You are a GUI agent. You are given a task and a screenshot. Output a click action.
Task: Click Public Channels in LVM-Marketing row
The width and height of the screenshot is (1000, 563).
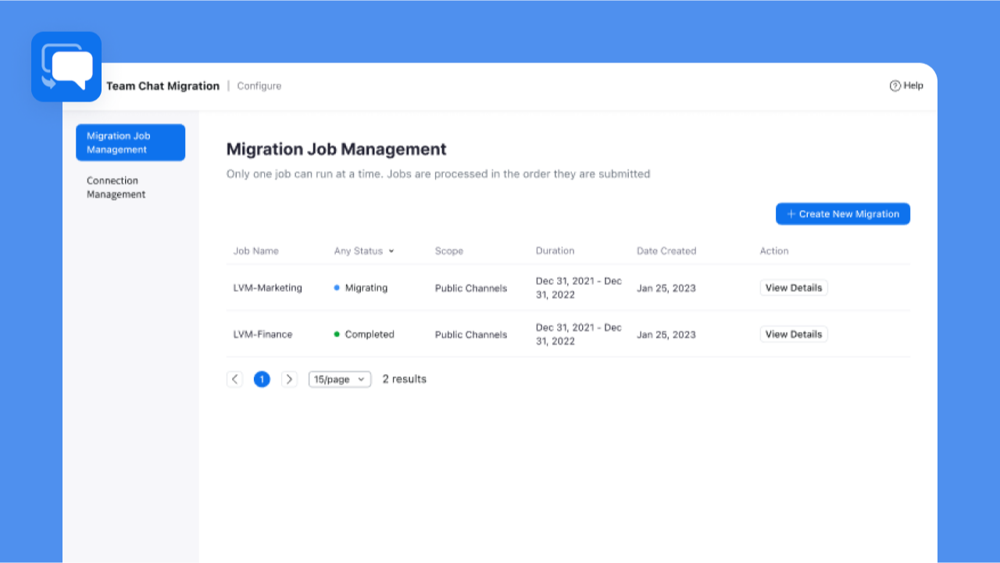pos(471,288)
